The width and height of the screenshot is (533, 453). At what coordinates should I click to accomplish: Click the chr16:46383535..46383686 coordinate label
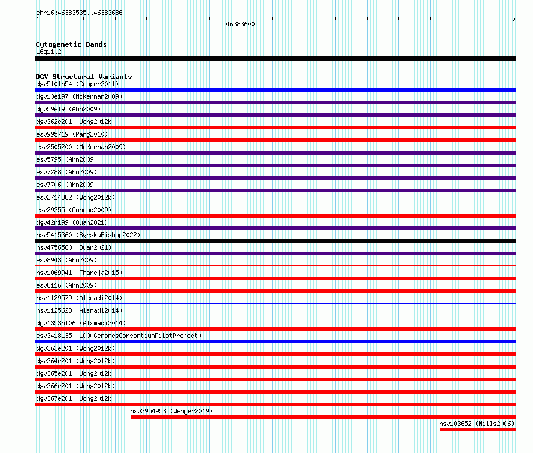79,13
